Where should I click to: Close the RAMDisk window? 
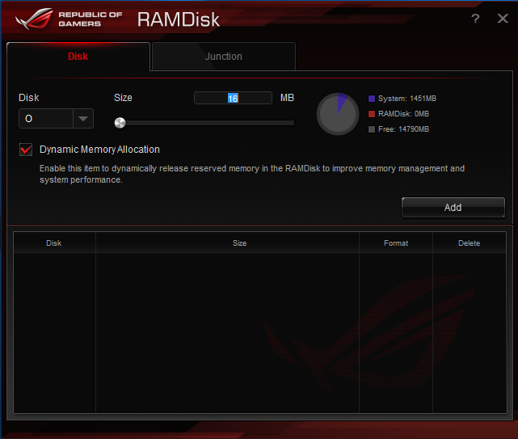click(x=503, y=19)
